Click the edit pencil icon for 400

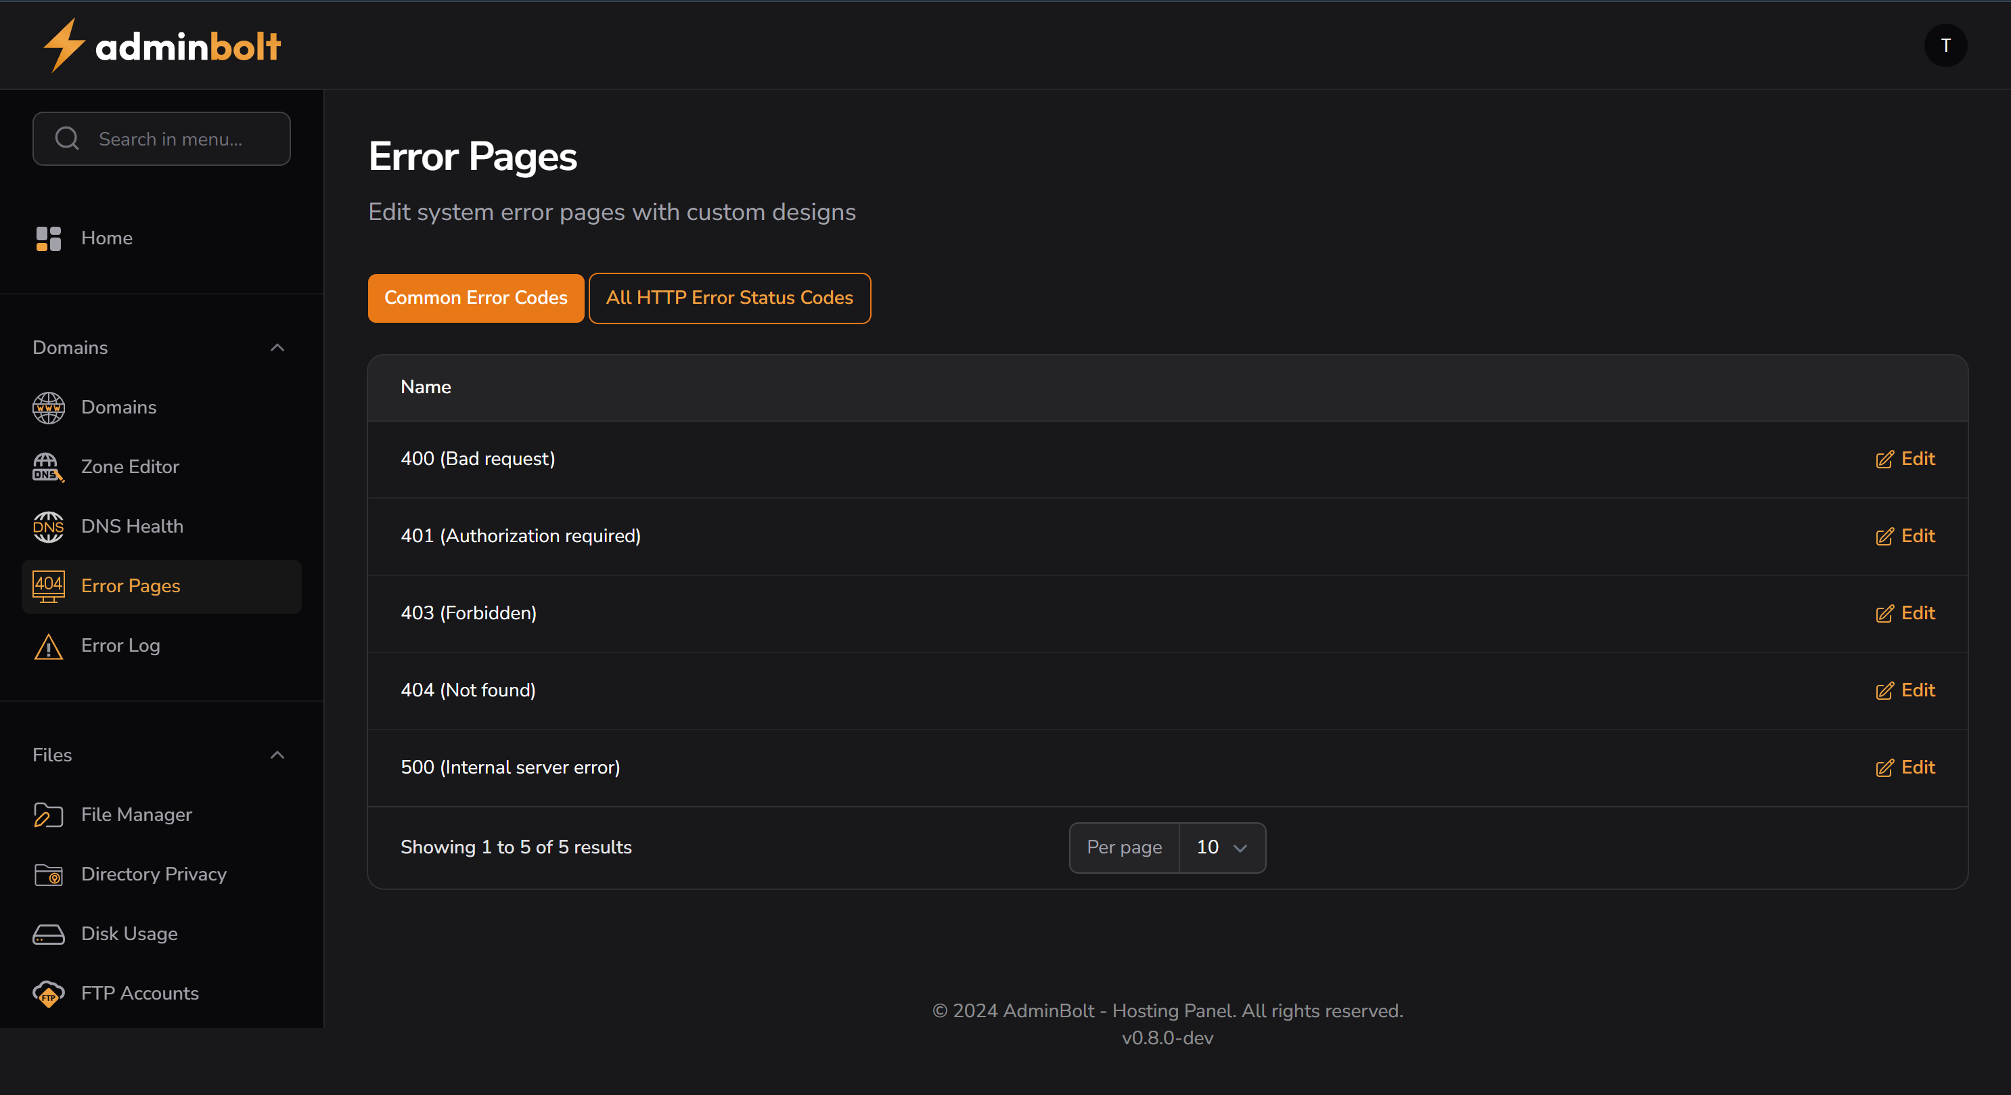(x=1885, y=460)
